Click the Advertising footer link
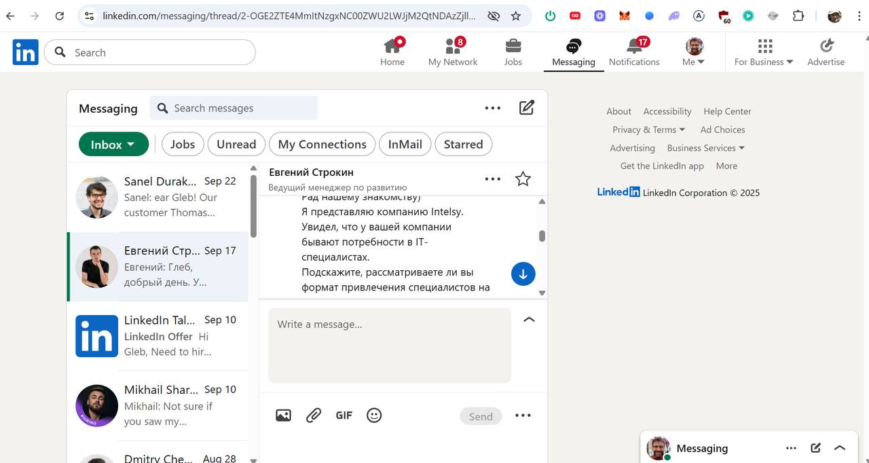 click(x=632, y=148)
